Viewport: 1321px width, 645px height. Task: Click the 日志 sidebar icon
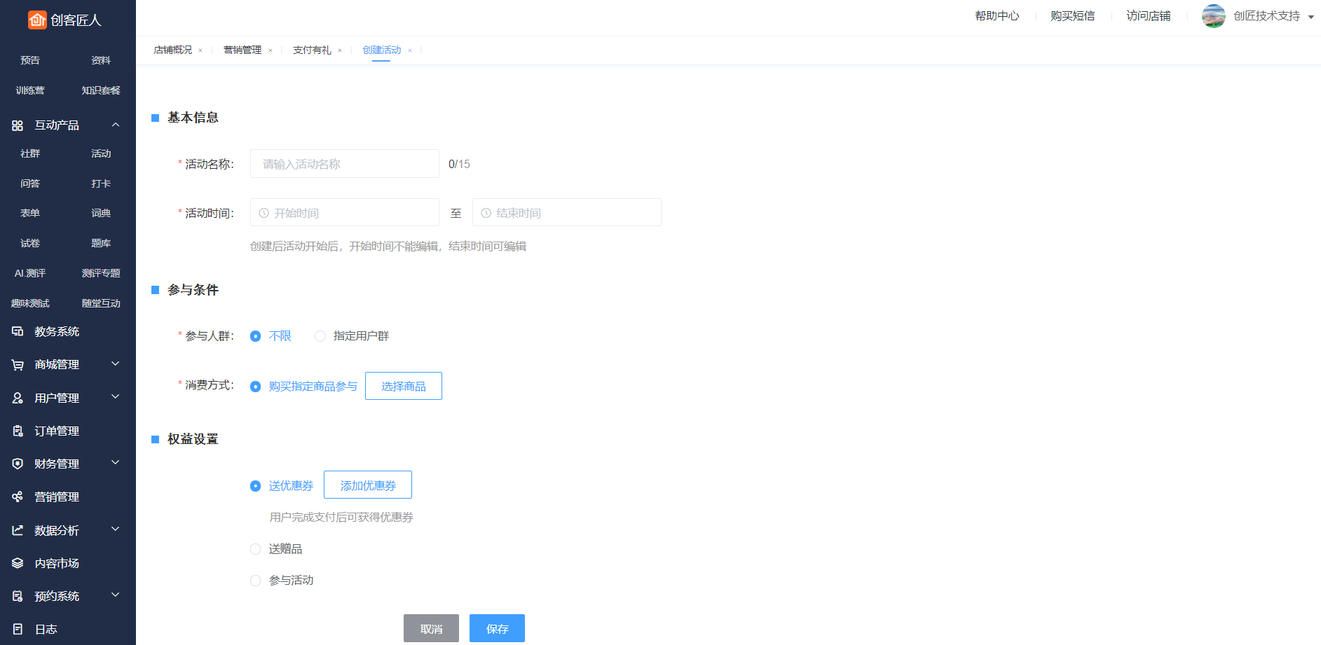coord(18,629)
